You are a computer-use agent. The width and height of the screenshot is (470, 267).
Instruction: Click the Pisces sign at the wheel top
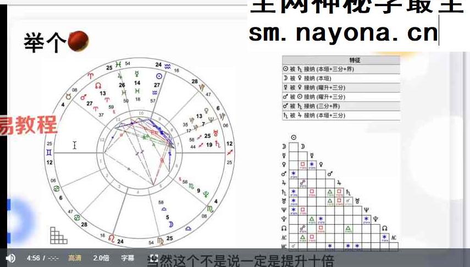pos(119,64)
